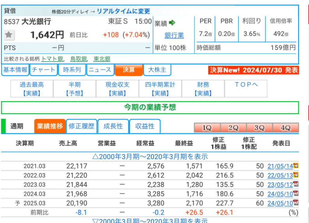Screen dimensions: 309x223
Task: Expand ▽2000年3月期〜2020年3月期を表示 below the table
Action: tap(150, 221)
